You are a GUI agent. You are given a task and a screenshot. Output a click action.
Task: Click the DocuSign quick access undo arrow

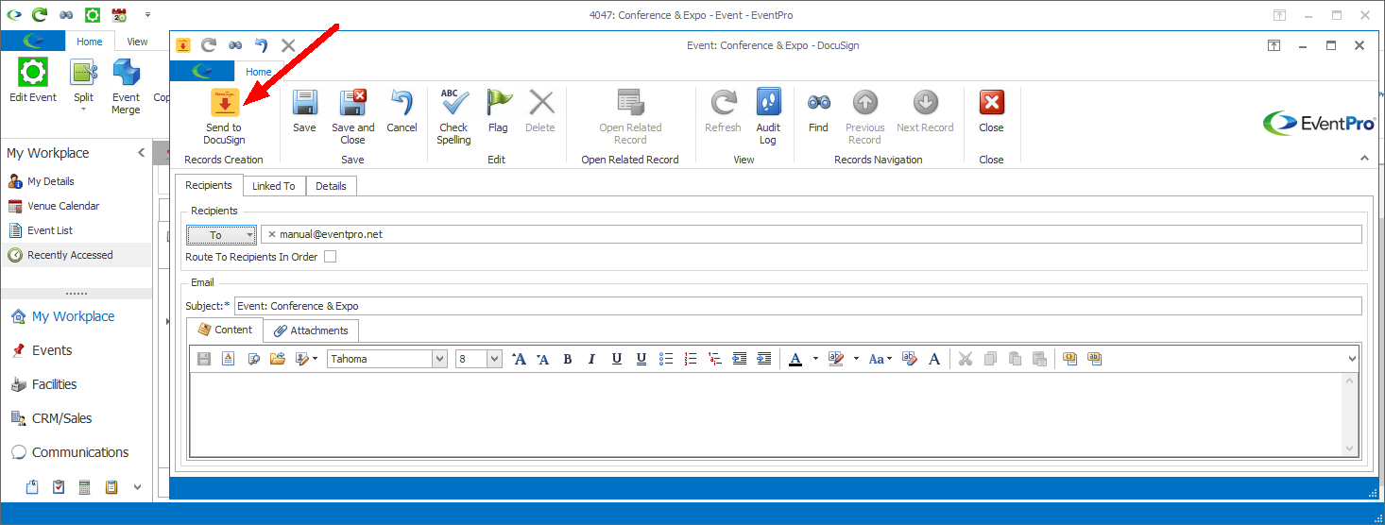262,45
